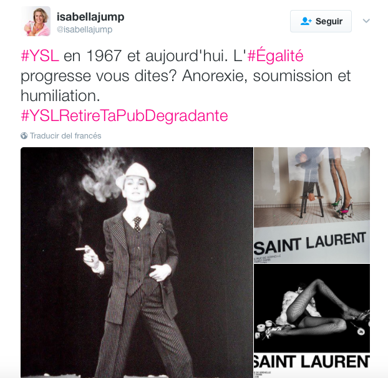
Task: Enlarge the fishnet legs ad photo
Action: (312, 321)
